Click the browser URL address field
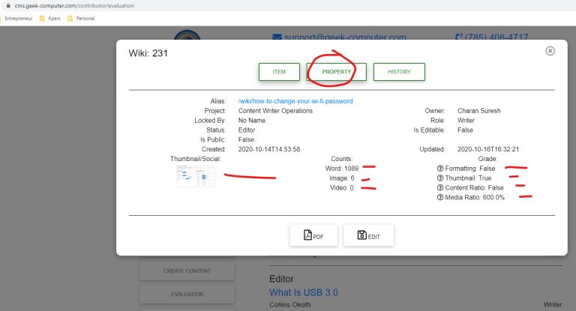Viewport: 576px width, 311px height. click(x=288, y=5)
